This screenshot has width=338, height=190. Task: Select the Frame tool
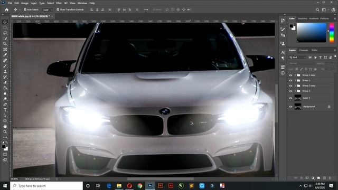pos(5,50)
